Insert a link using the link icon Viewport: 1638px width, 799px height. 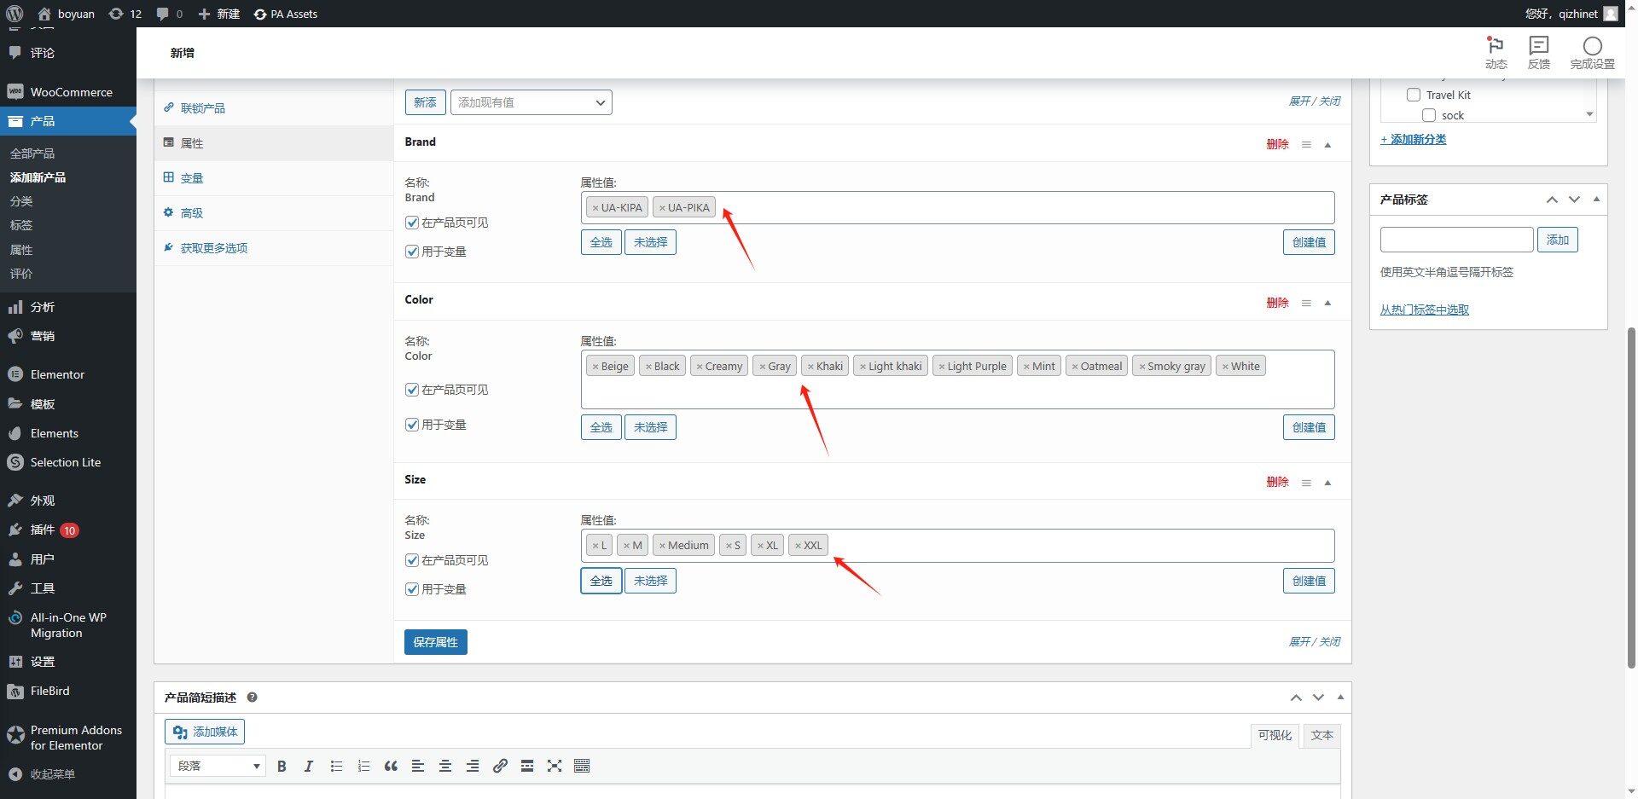click(500, 766)
